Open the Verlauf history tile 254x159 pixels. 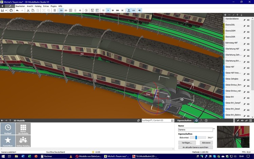8,129
